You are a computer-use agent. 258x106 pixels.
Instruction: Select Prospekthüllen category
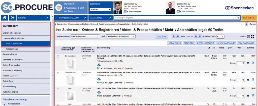coord(25,49)
